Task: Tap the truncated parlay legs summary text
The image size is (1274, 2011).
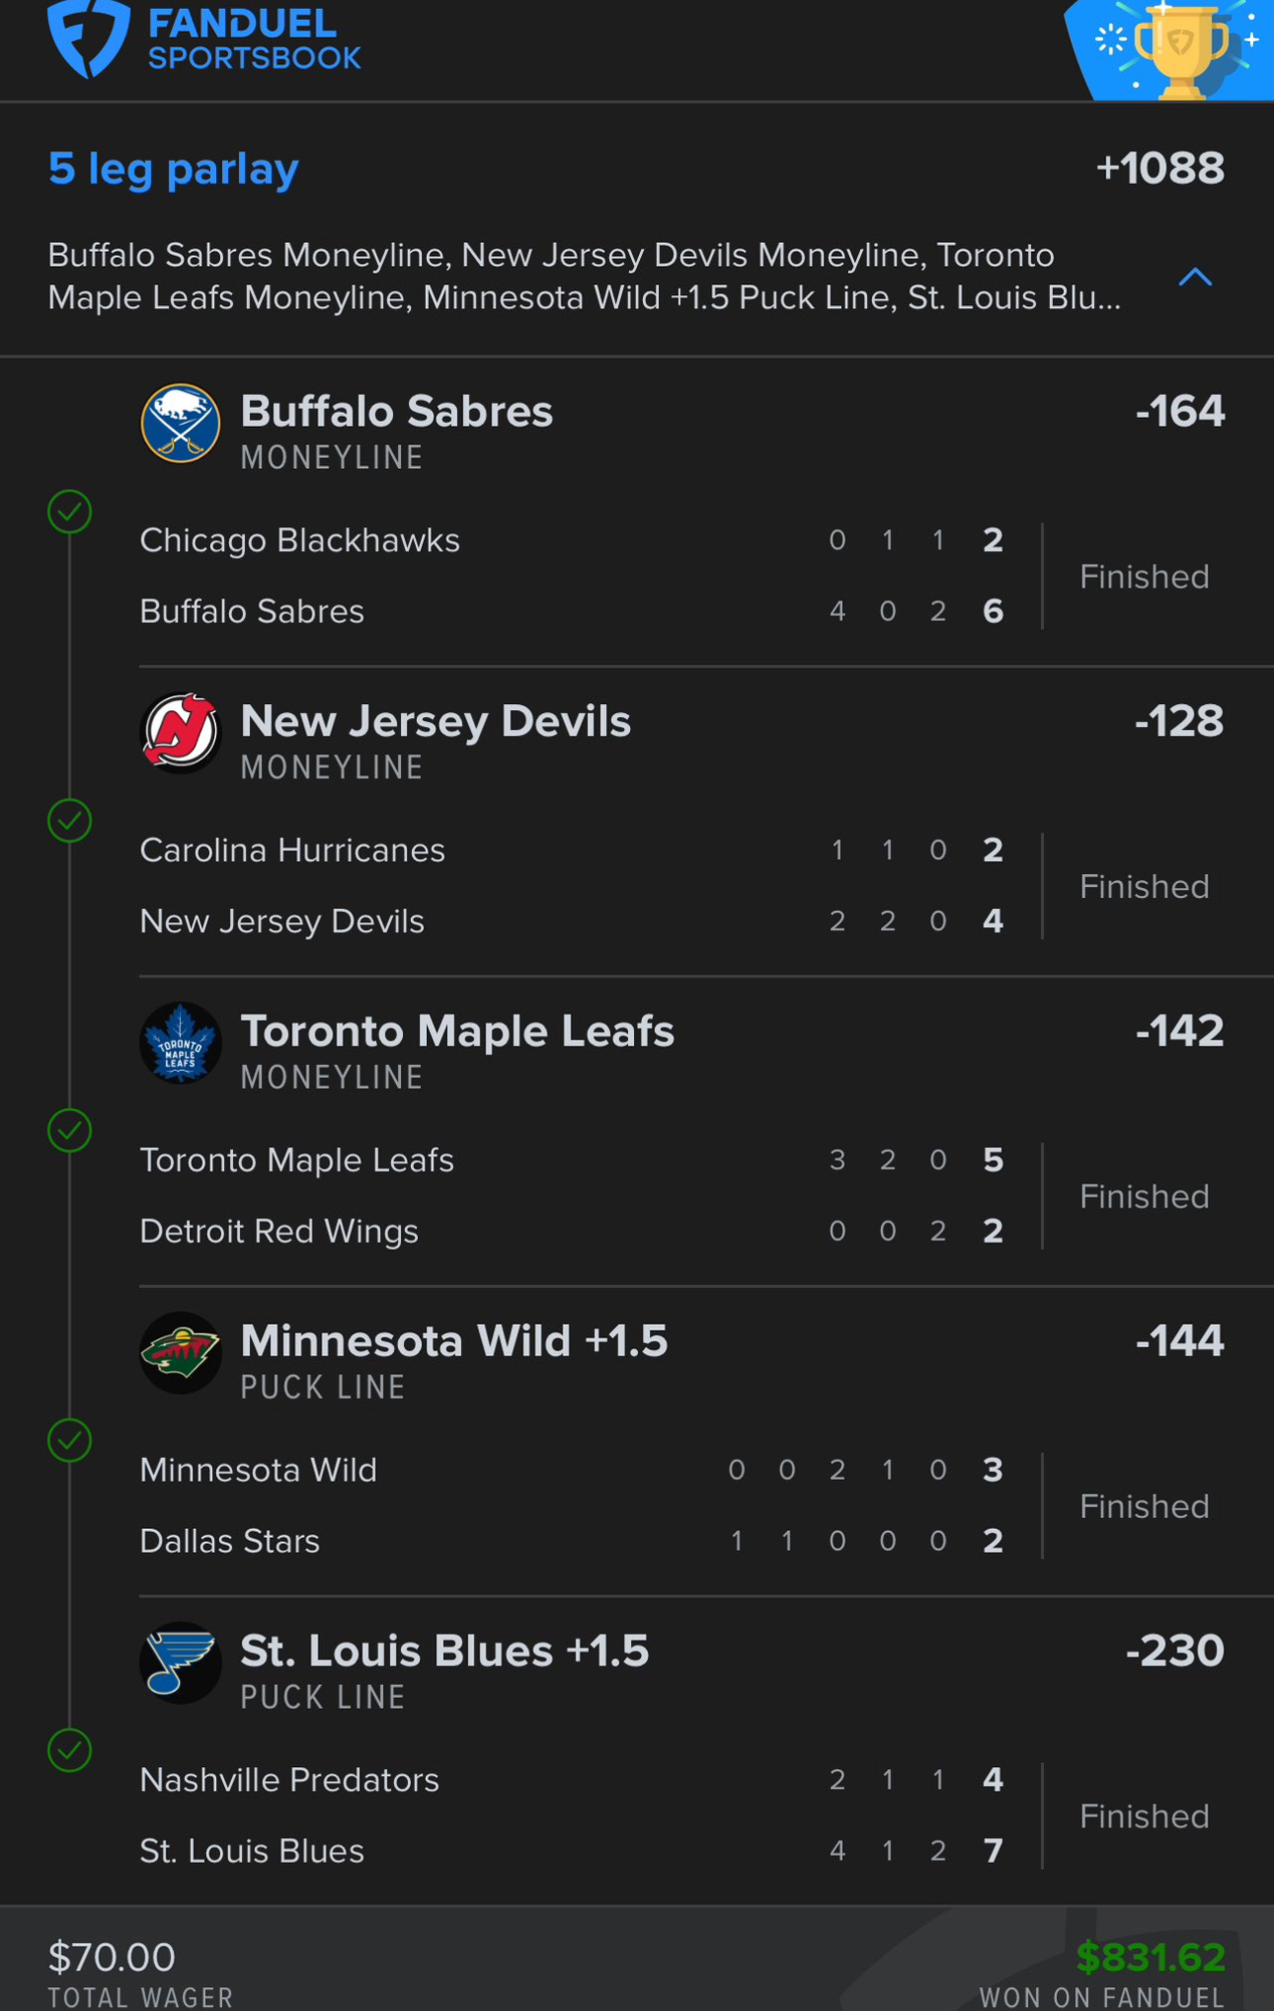Action: [x=585, y=277]
